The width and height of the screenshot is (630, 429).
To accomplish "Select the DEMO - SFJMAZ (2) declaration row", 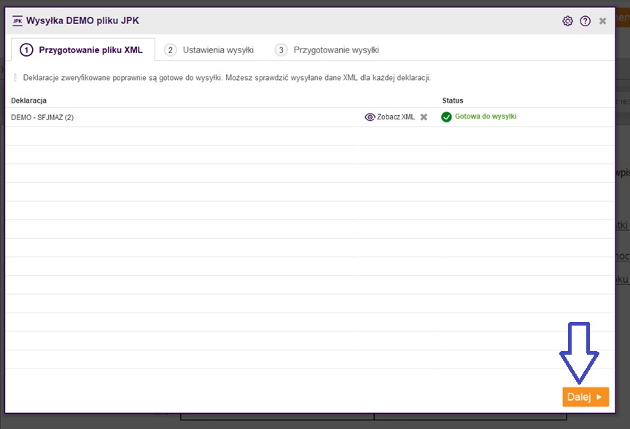I will click(42, 117).
